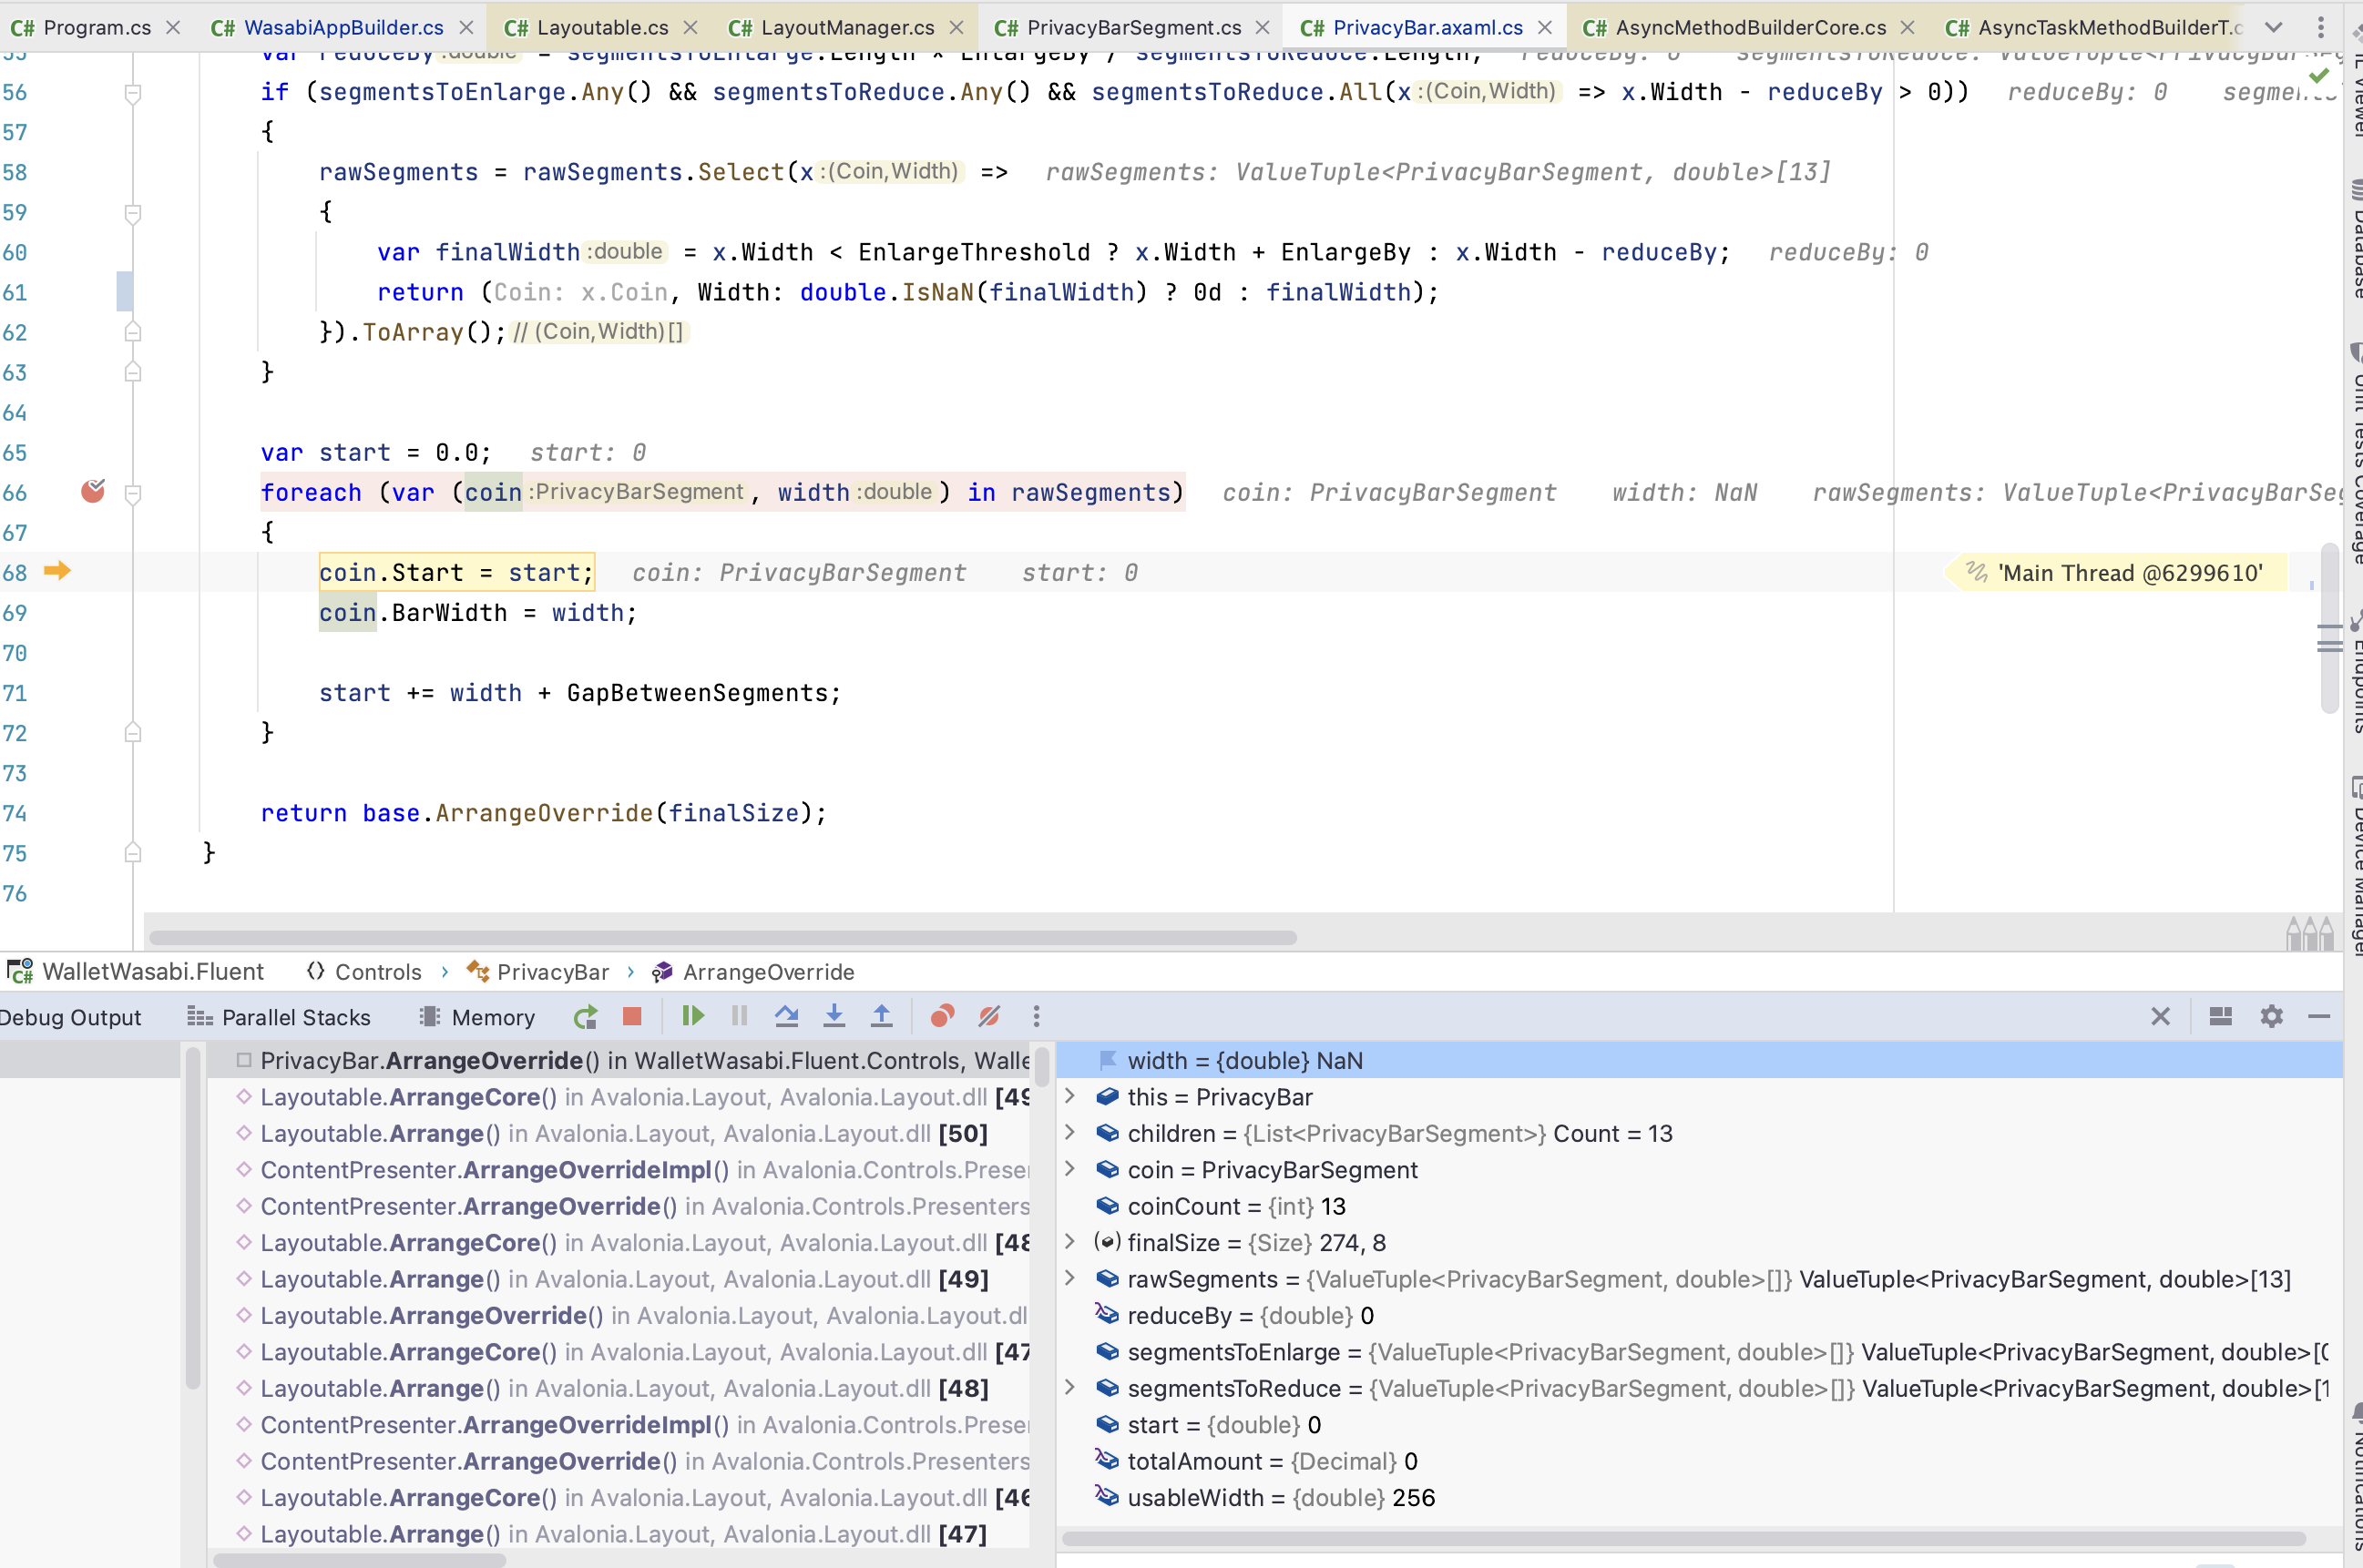Resume program execution
Screen dimensions: 2363x1568
pyautogui.click(x=692, y=1016)
